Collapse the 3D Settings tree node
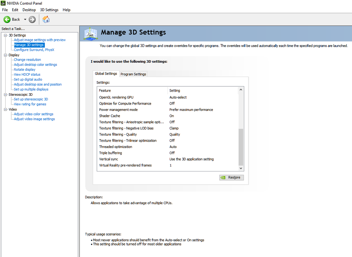Viewport: 352px width, 257px height. tap(5, 35)
